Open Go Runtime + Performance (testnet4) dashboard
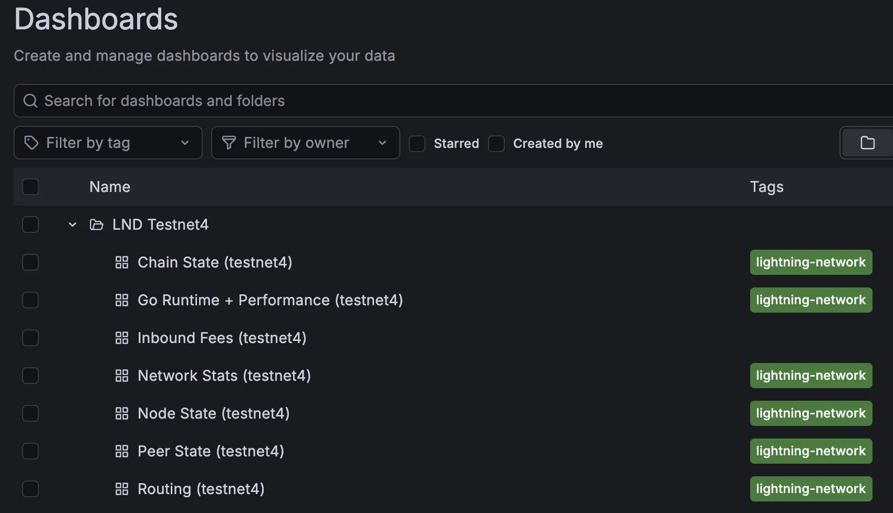 (270, 300)
